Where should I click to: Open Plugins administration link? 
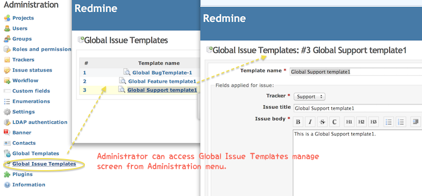pos(22,174)
